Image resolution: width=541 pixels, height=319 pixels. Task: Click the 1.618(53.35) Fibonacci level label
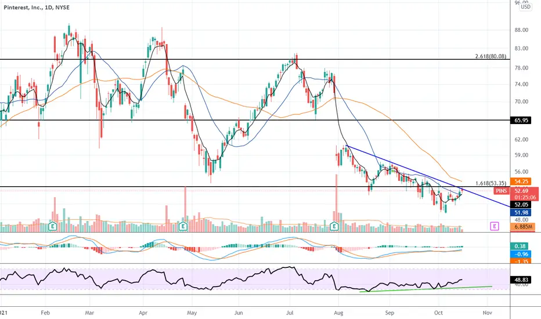(x=490, y=183)
